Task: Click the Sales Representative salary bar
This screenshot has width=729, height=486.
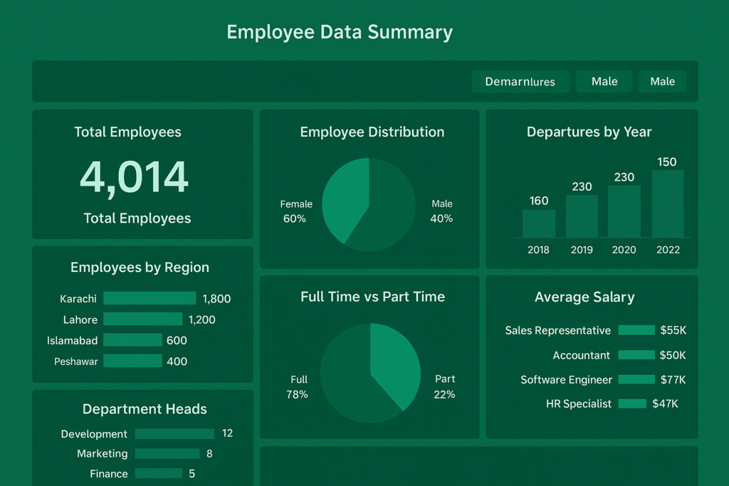Action: (x=636, y=330)
